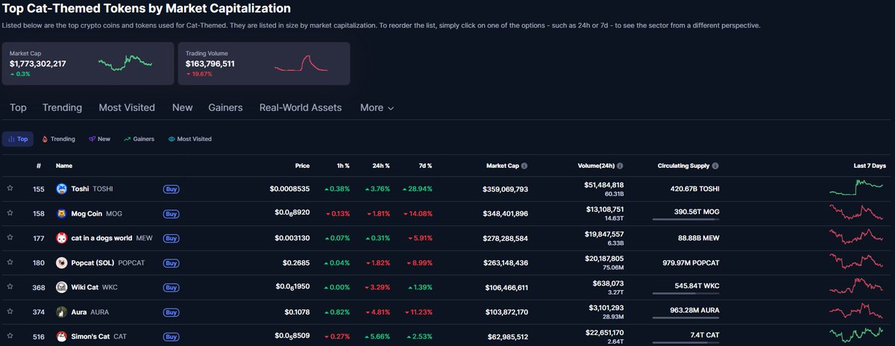Sort by Circulating Supply column header
This screenshot has width=895, height=346.
[684, 166]
